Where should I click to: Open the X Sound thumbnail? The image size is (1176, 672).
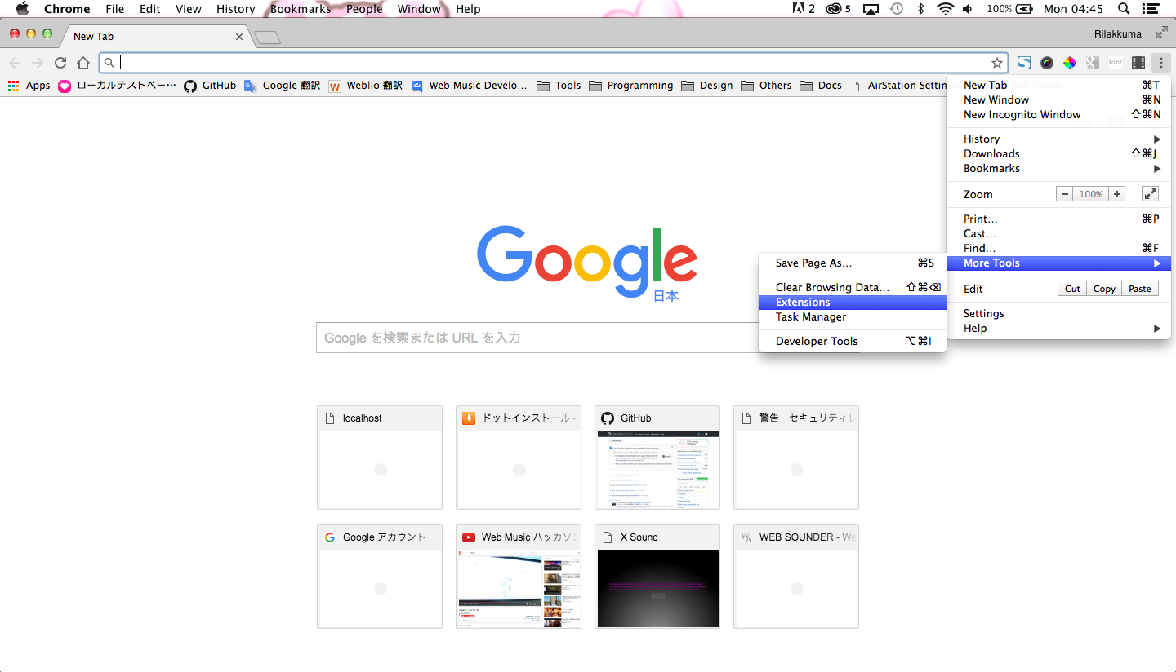657,577
